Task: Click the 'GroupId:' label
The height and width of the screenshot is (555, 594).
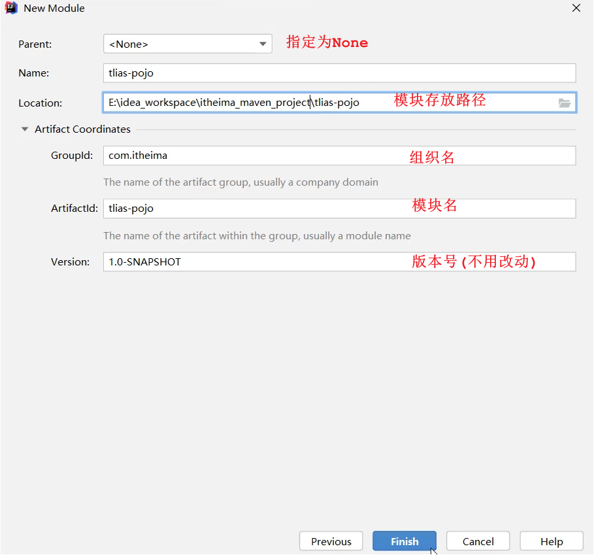Action: click(72, 156)
